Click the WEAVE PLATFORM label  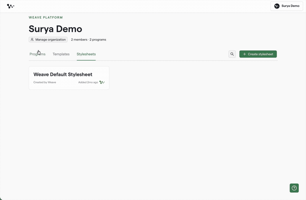point(46,18)
